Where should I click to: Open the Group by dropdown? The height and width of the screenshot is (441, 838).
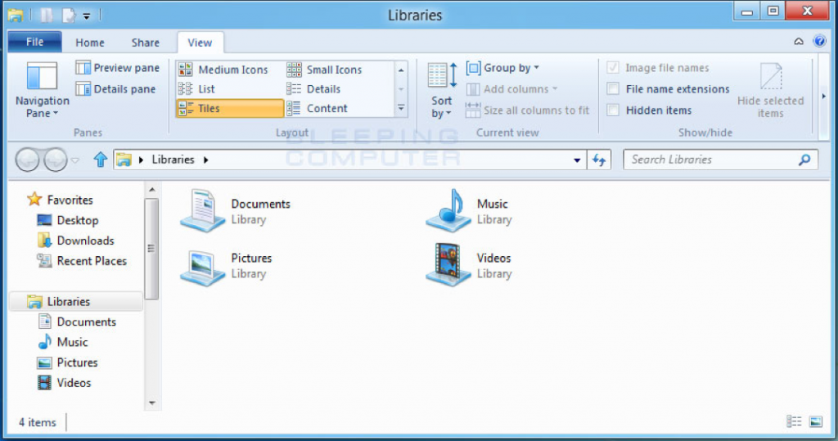[503, 68]
